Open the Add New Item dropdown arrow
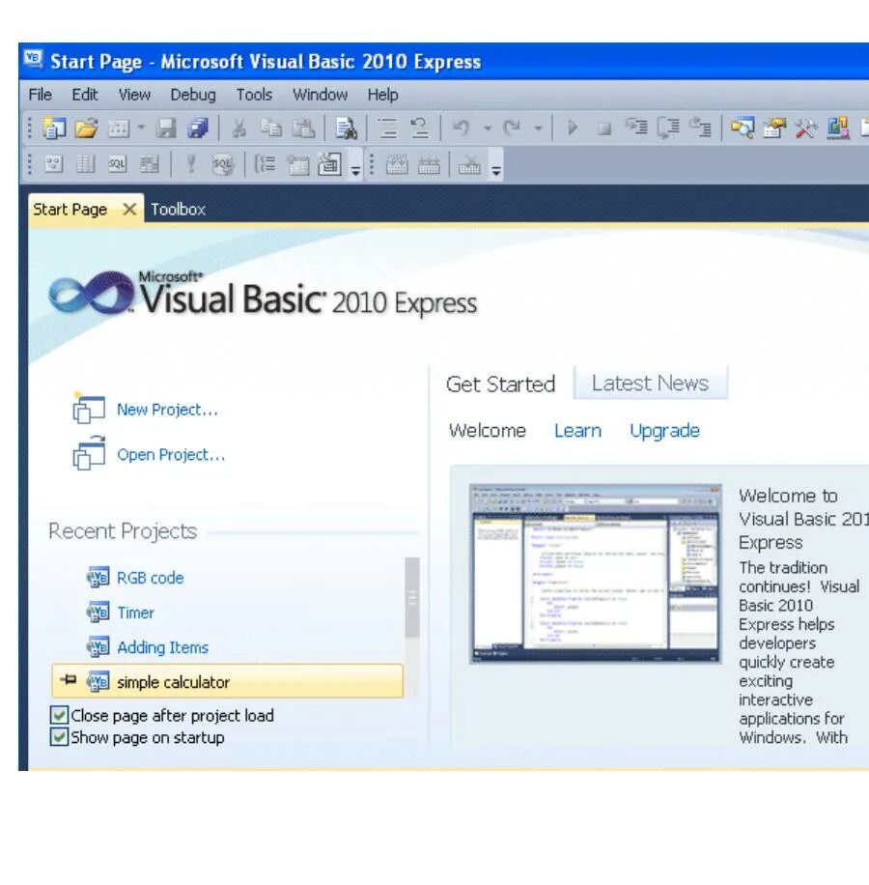This screenshot has width=869, height=885. pos(141,128)
